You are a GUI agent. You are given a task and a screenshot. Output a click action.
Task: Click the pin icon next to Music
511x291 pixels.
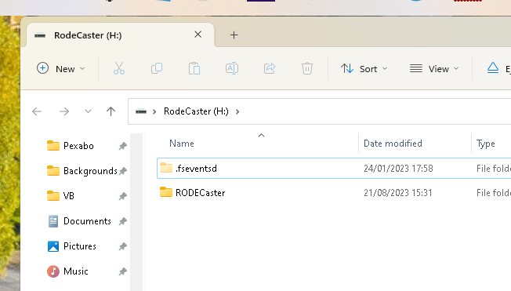[x=123, y=271]
